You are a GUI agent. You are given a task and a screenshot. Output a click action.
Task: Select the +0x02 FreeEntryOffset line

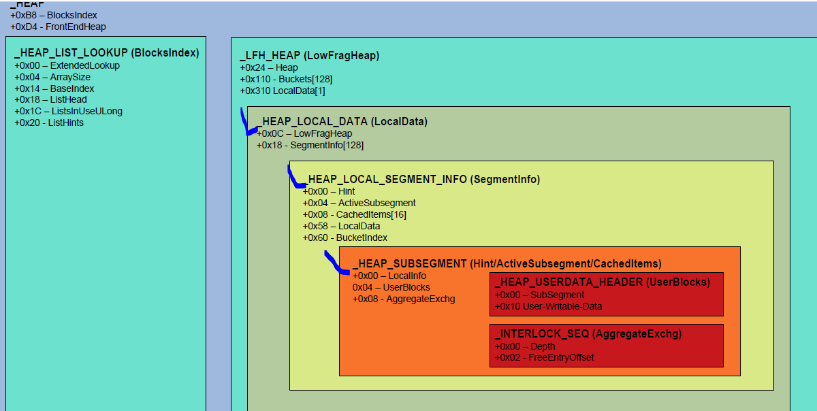click(x=544, y=357)
